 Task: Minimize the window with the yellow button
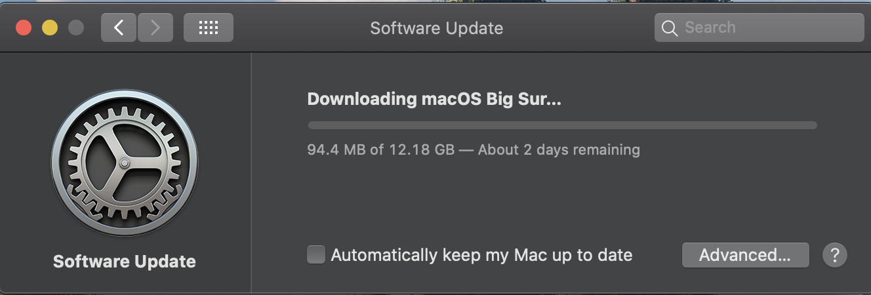[50, 28]
